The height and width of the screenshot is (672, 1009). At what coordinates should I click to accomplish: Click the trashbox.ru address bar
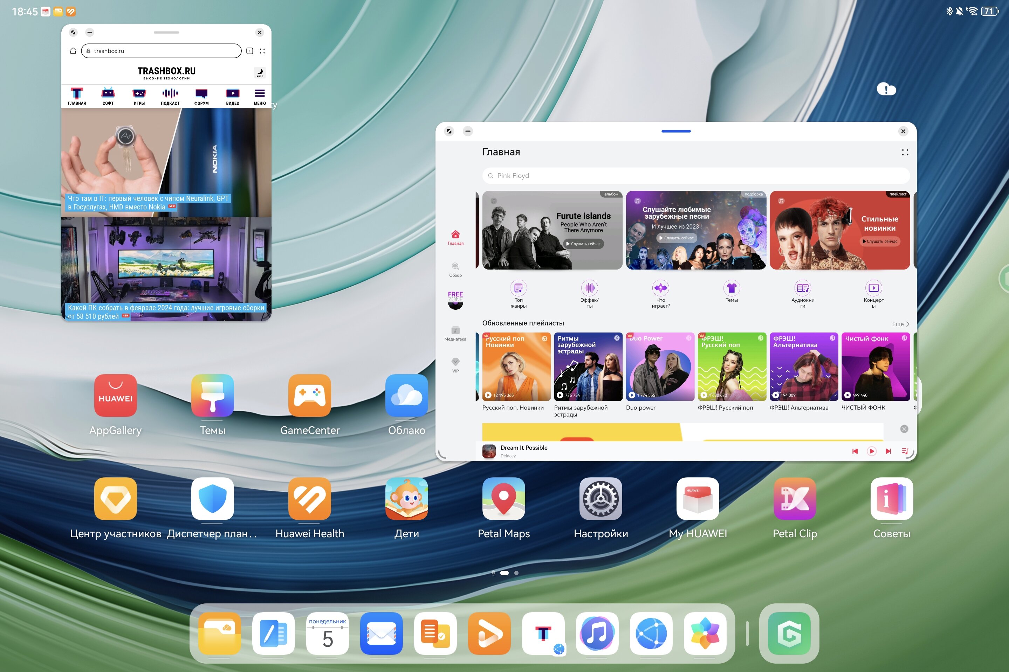(x=161, y=51)
